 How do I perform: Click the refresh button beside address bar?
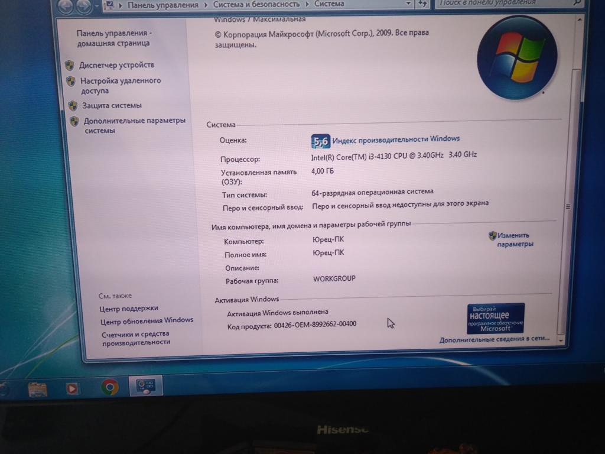coord(422,4)
